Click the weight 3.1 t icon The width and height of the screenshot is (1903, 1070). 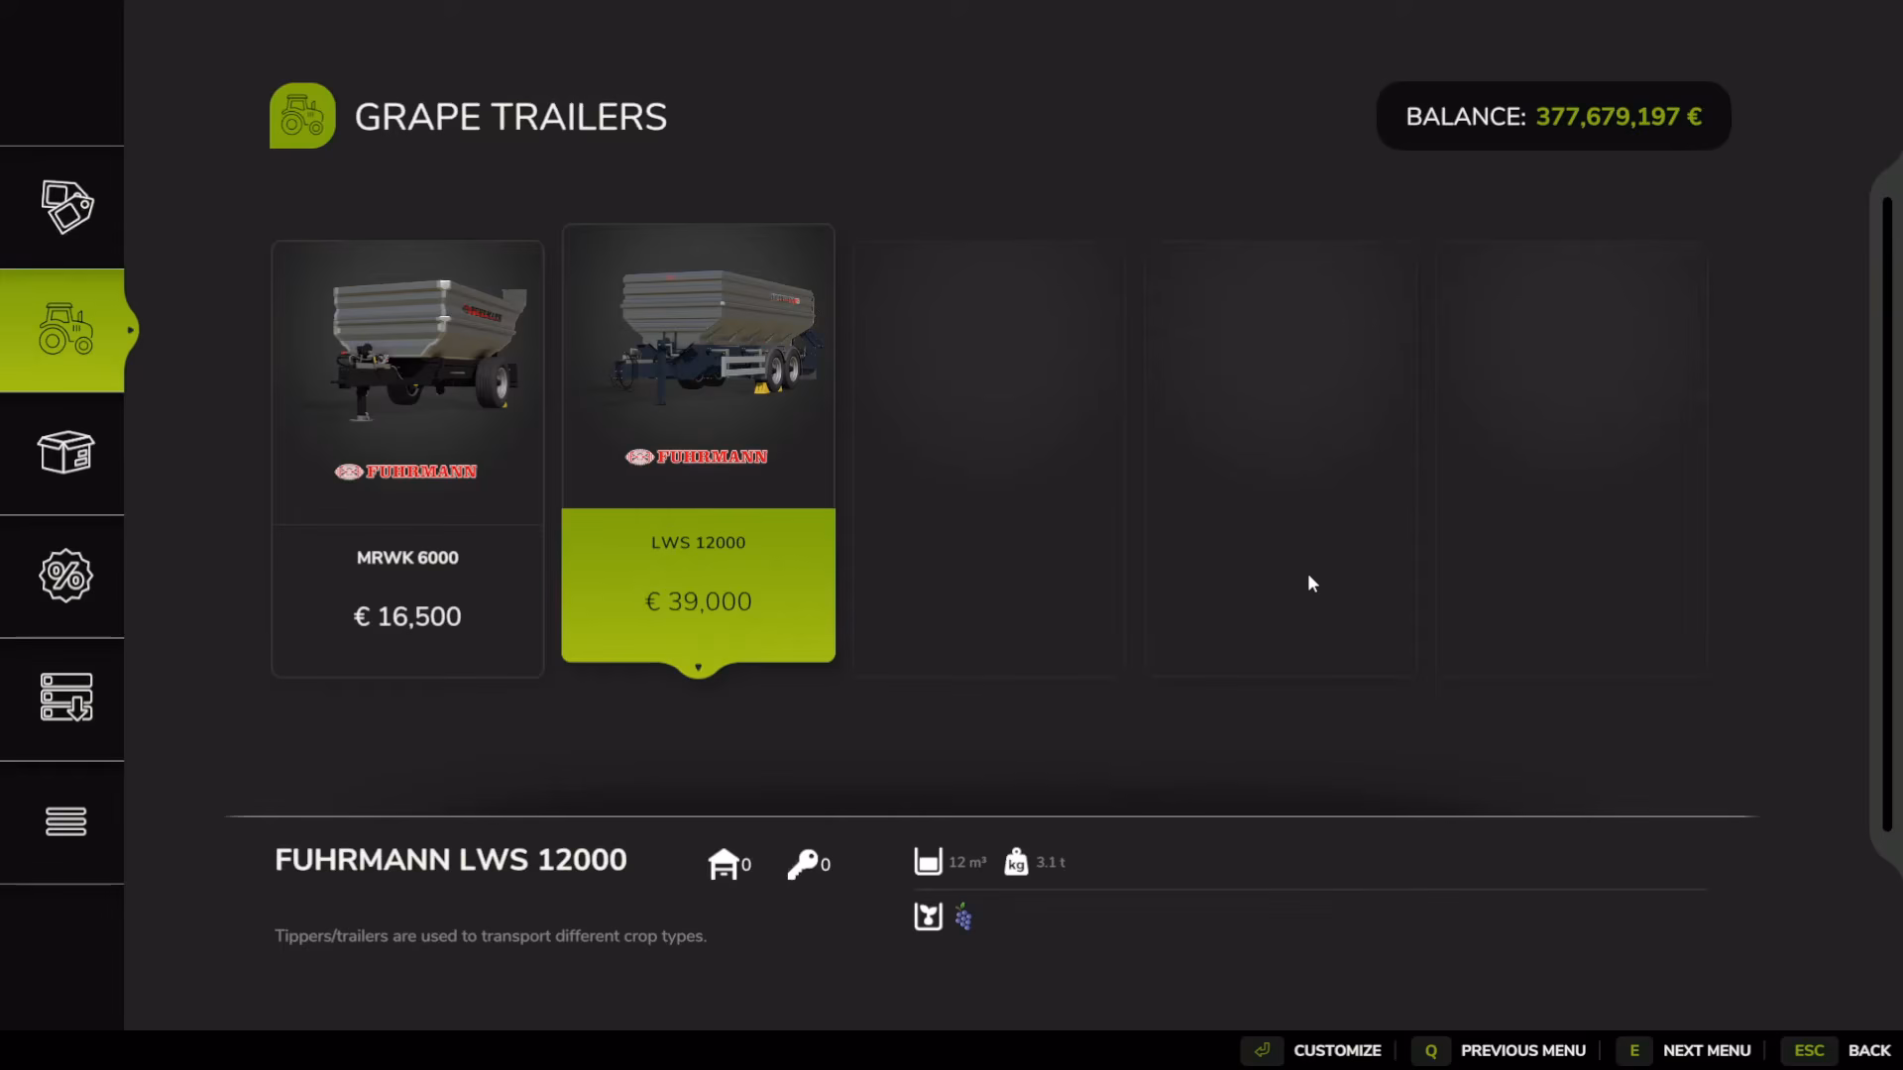click(x=1016, y=862)
